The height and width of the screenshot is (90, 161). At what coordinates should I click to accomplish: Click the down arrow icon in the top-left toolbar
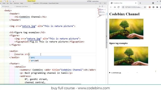(13, 1)
